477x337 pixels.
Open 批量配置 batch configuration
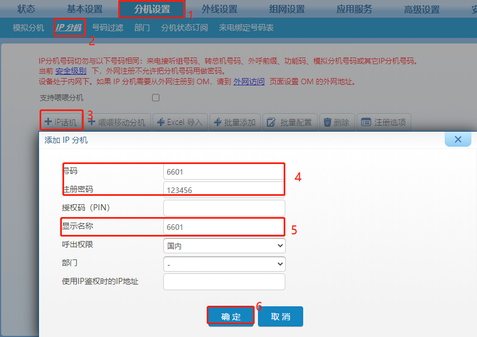click(290, 122)
